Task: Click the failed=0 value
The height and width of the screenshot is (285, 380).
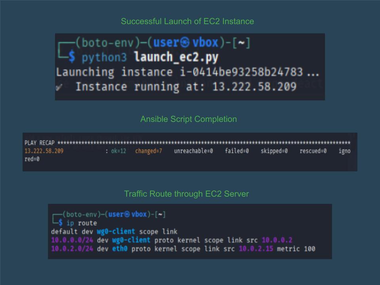Action: pyautogui.click(x=237, y=151)
